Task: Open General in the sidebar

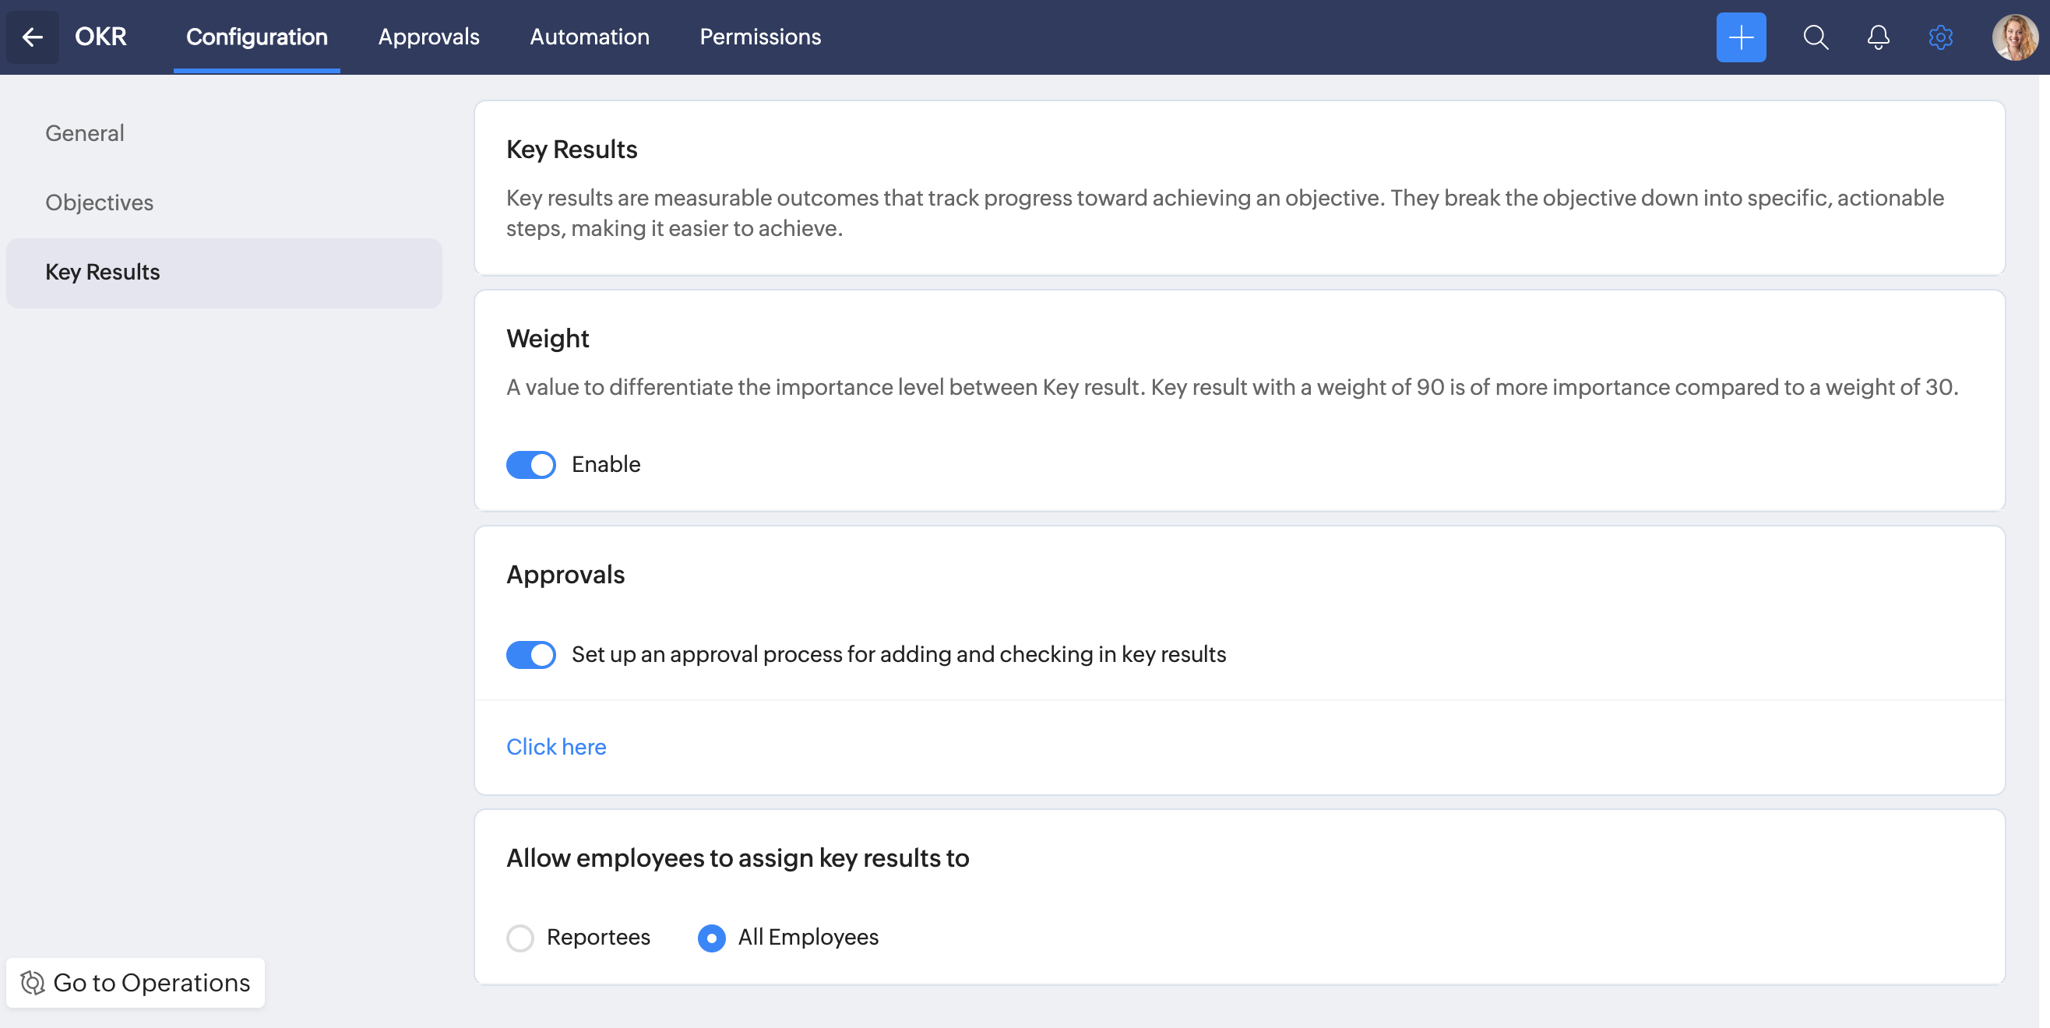Action: click(x=85, y=133)
